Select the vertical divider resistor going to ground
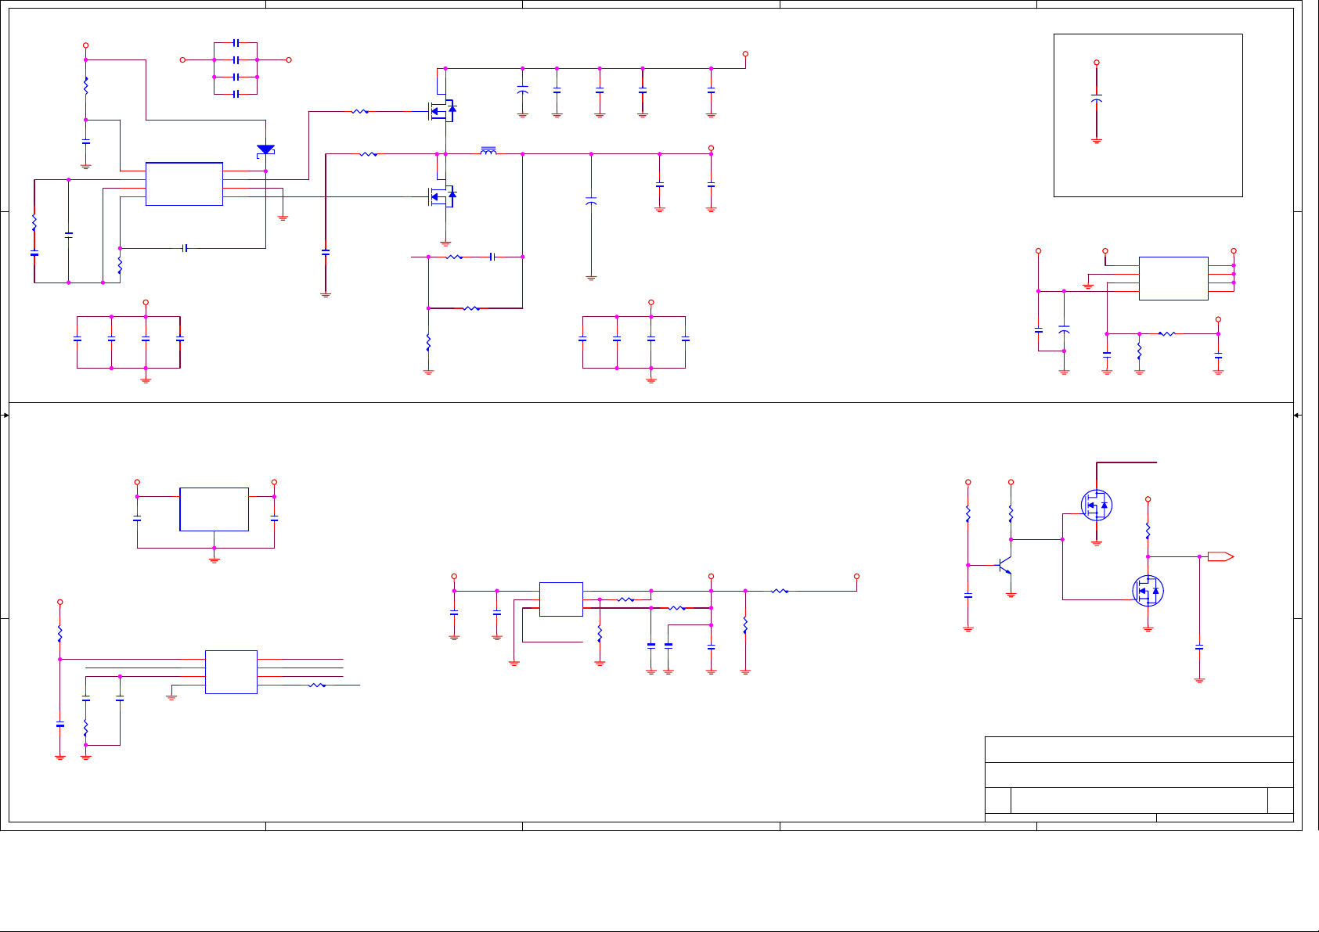1319x932 pixels. pos(428,342)
